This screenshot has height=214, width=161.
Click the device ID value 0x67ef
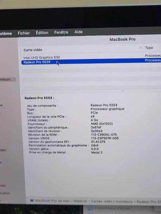tap(96, 127)
